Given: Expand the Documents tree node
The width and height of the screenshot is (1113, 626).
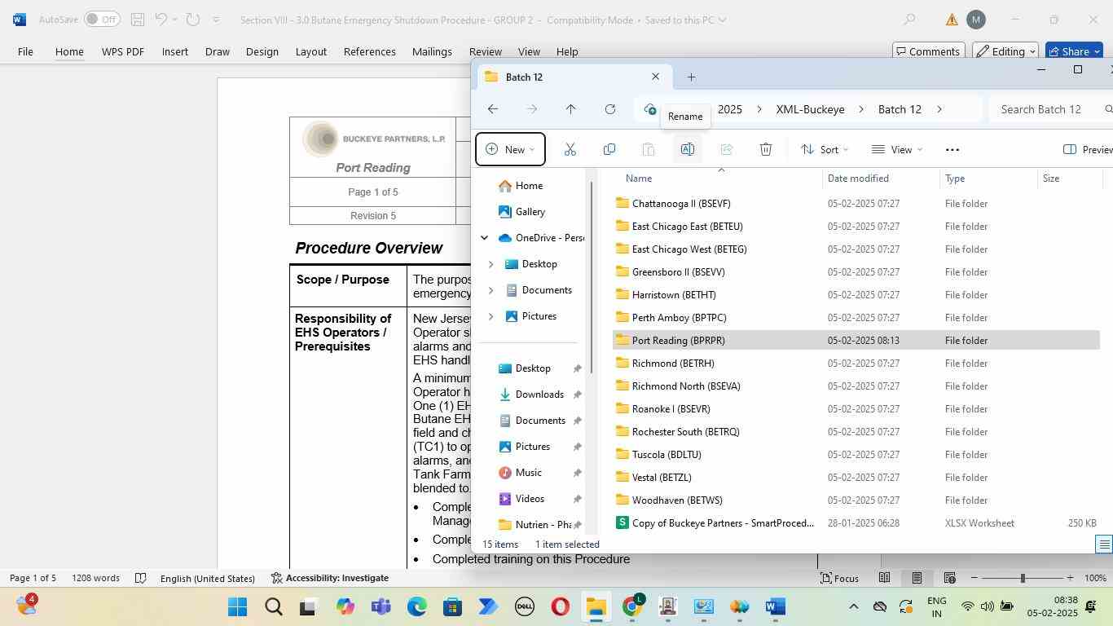Looking at the screenshot, I should [491, 290].
